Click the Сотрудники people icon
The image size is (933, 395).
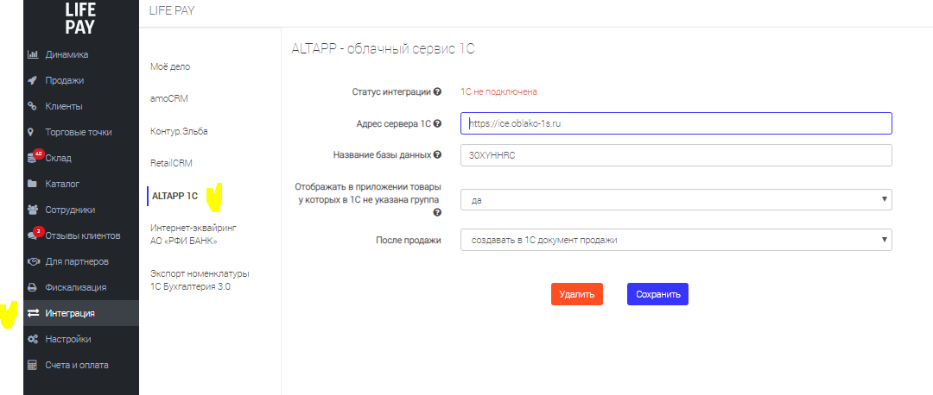point(34,210)
